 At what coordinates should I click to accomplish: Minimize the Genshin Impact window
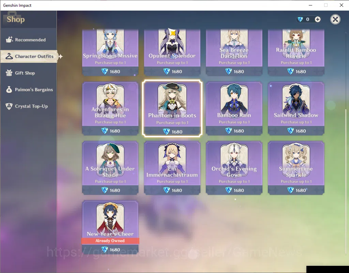click(310, 5)
